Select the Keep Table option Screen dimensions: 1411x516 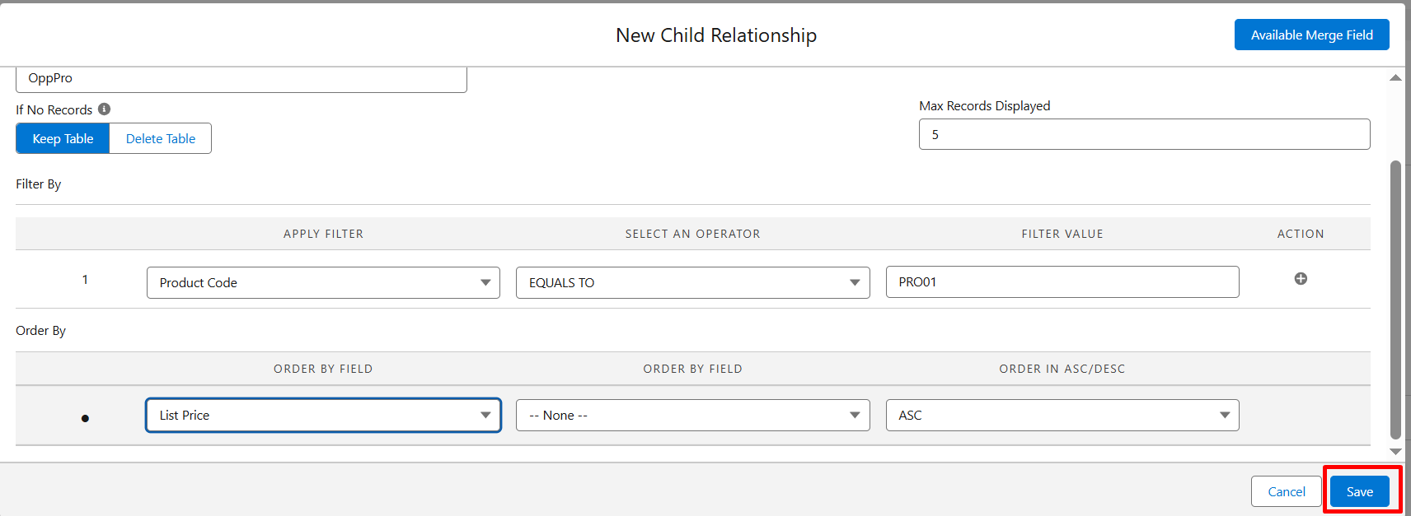tap(63, 139)
